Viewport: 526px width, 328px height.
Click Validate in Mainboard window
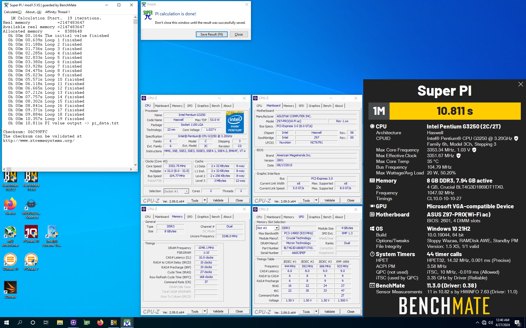tap(330, 200)
